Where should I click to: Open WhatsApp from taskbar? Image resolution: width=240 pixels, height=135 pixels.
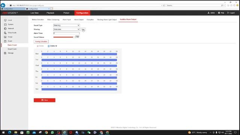(52, 132)
